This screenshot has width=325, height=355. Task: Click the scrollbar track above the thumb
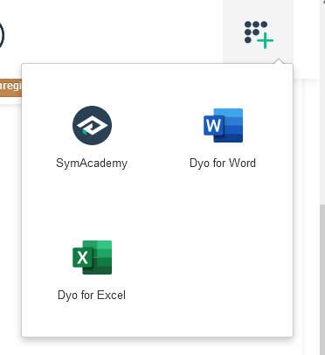[x=322, y=102]
